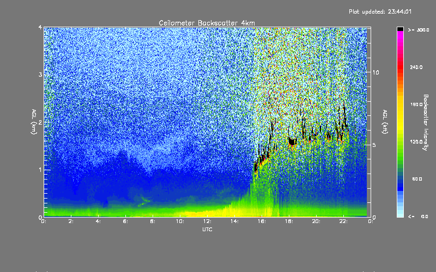This screenshot has height=272, width=436.
Task: Select the Plot updated 23:44:01 timestamp
Action: pyautogui.click(x=380, y=11)
